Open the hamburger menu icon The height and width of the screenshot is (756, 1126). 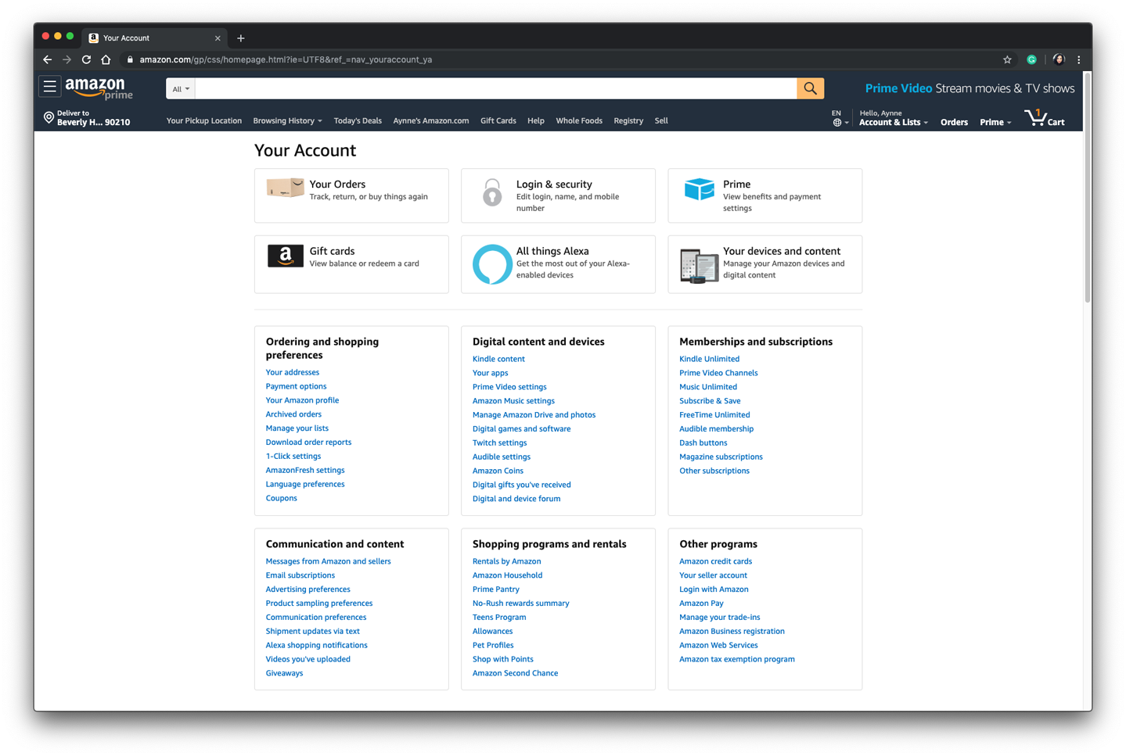pyautogui.click(x=50, y=87)
